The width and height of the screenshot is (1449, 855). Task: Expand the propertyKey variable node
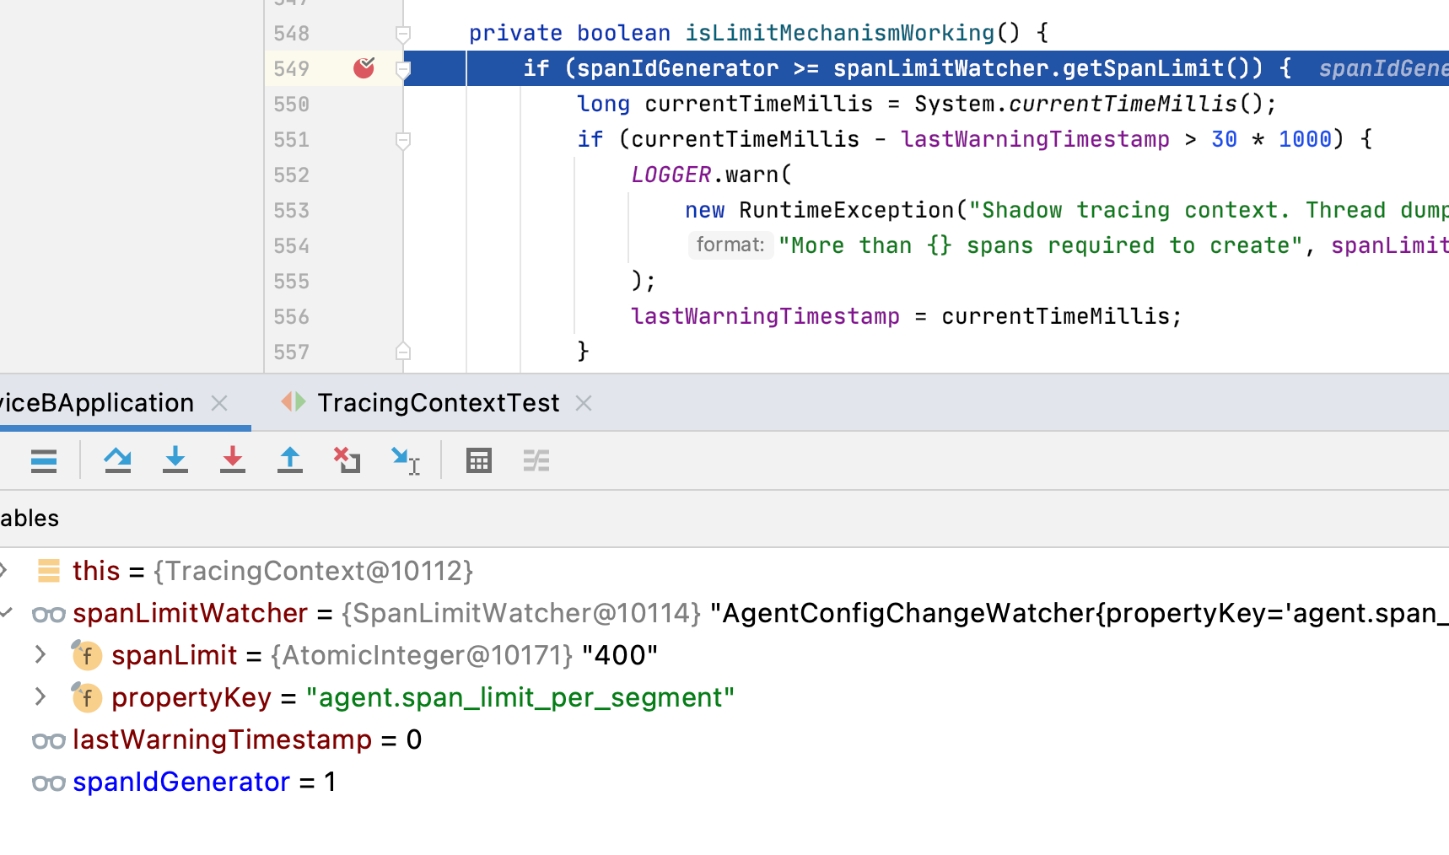point(40,696)
